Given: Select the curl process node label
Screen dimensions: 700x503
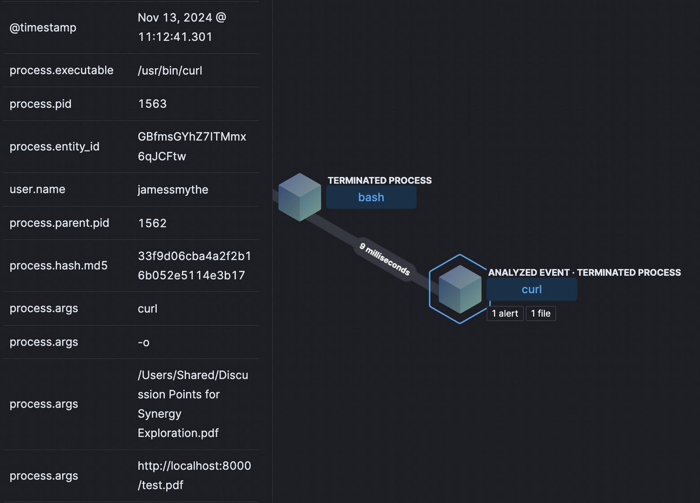Looking at the screenshot, I should (531, 290).
